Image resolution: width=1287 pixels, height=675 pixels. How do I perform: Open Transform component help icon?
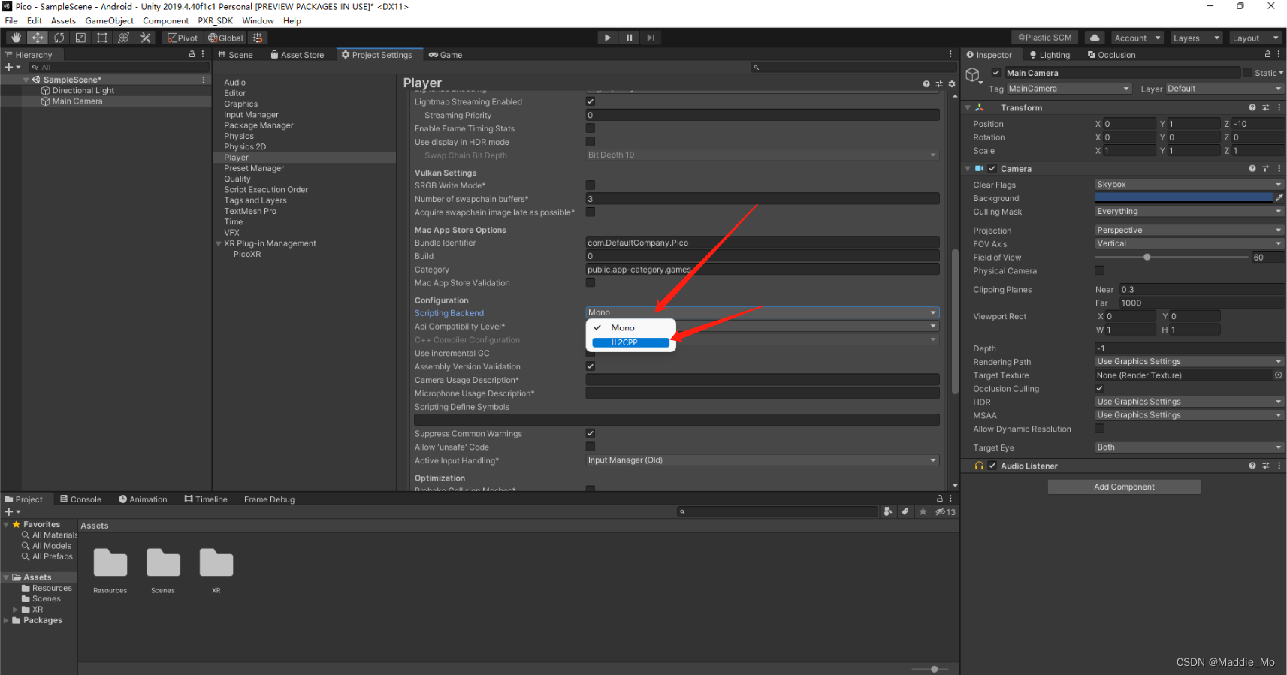coord(1252,107)
